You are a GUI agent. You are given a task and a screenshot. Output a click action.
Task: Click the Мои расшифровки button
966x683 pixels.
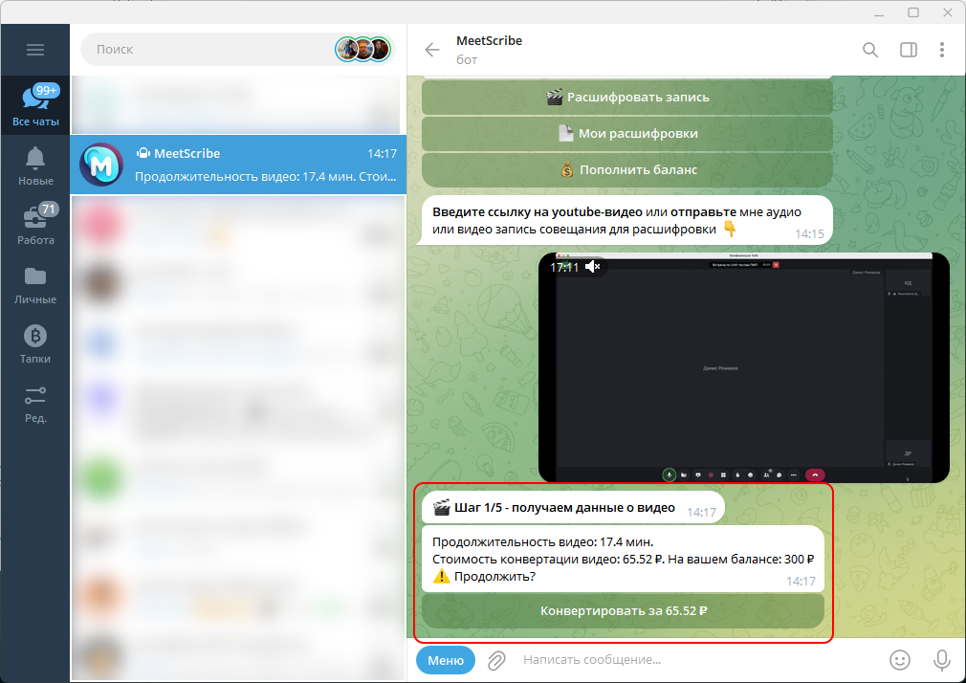coord(627,134)
